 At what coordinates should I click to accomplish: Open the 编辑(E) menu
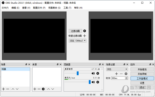[15, 8]
